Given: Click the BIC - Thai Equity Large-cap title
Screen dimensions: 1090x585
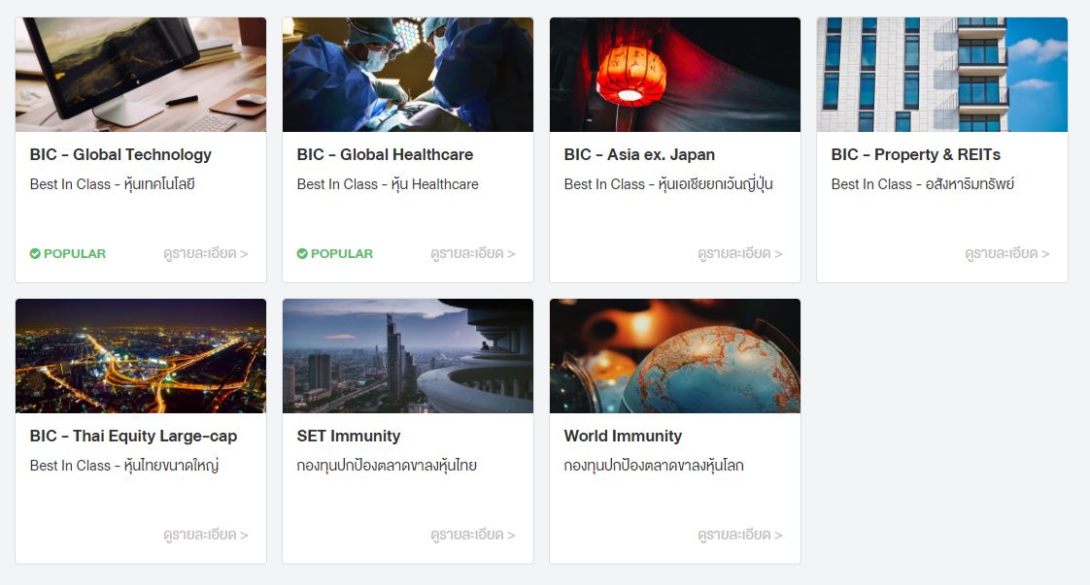Looking at the screenshot, I should pyautogui.click(x=133, y=437).
